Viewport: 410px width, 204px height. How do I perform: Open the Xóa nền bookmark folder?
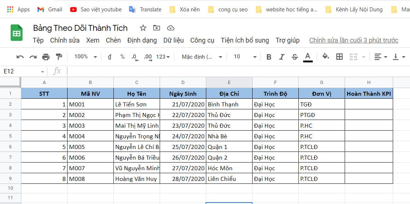click(185, 10)
